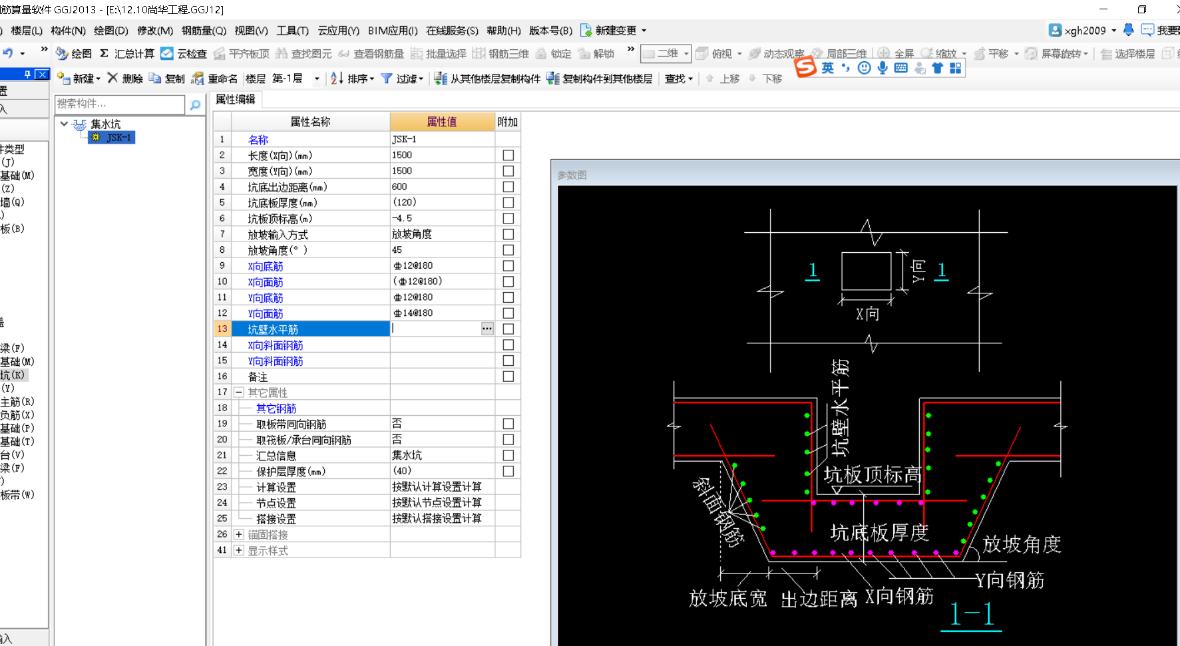Screen dimensions: 1180x646
Task: Open the 楼层 第-1层 dropdown
Action: pos(317,79)
